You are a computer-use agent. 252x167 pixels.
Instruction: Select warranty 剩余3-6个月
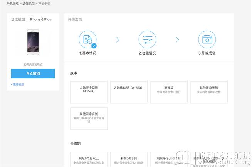point(129,159)
